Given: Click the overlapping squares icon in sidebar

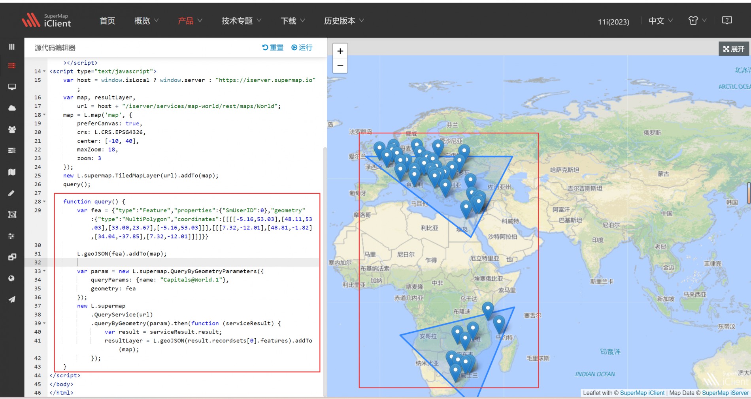Looking at the screenshot, I should coord(12,257).
